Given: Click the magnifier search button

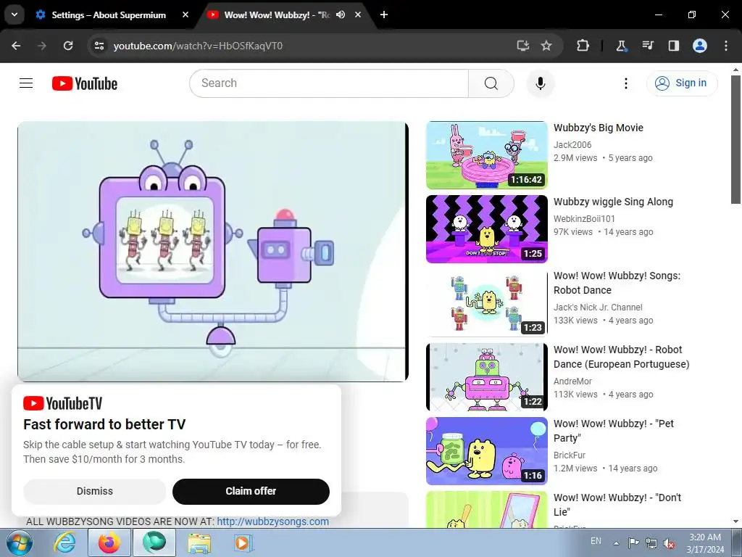Looking at the screenshot, I should (491, 83).
